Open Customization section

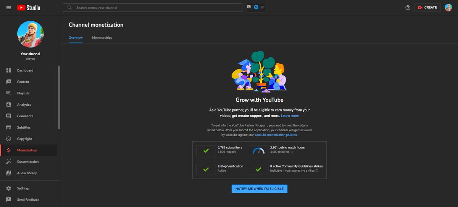pyautogui.click(x=29, y=162)
